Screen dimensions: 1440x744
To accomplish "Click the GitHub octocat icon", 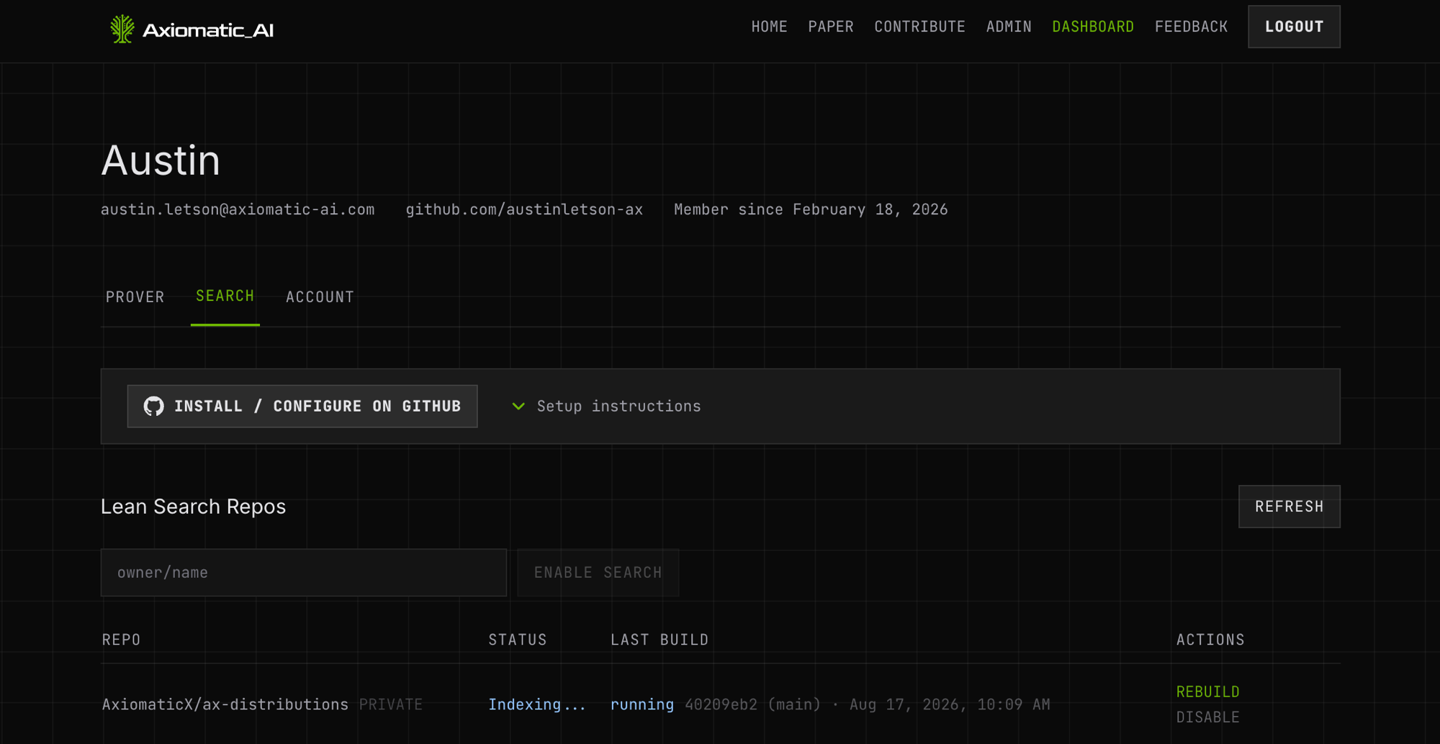I will point(153,407).
